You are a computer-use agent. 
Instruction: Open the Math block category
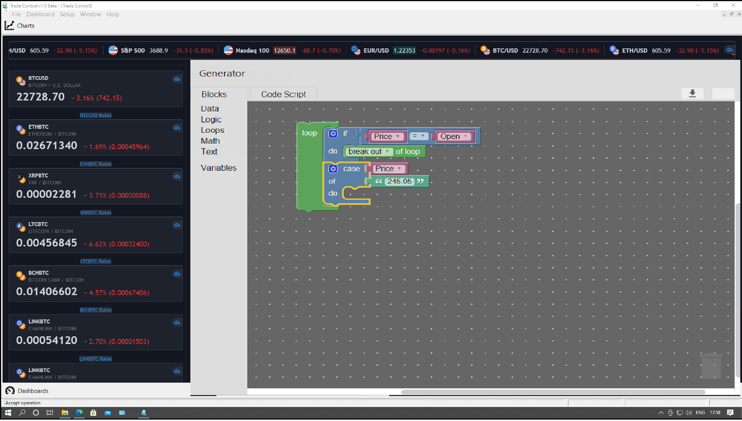(x=210, y=141)
